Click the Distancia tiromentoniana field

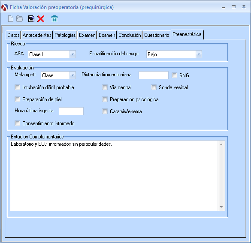point(154,75)
